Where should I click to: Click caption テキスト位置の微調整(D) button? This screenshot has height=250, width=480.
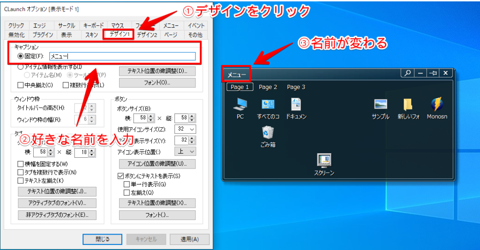coord(157,71)
